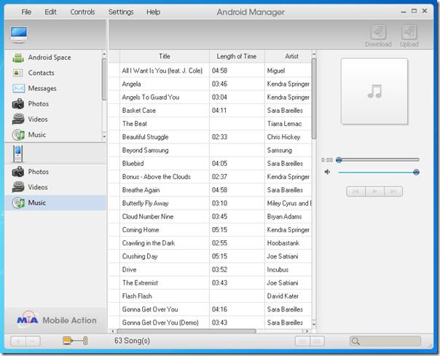Click the plus add button
Image resolution: width=440 pixels, height=356 pixels.
pyautogui.click(x=18, y=341)
